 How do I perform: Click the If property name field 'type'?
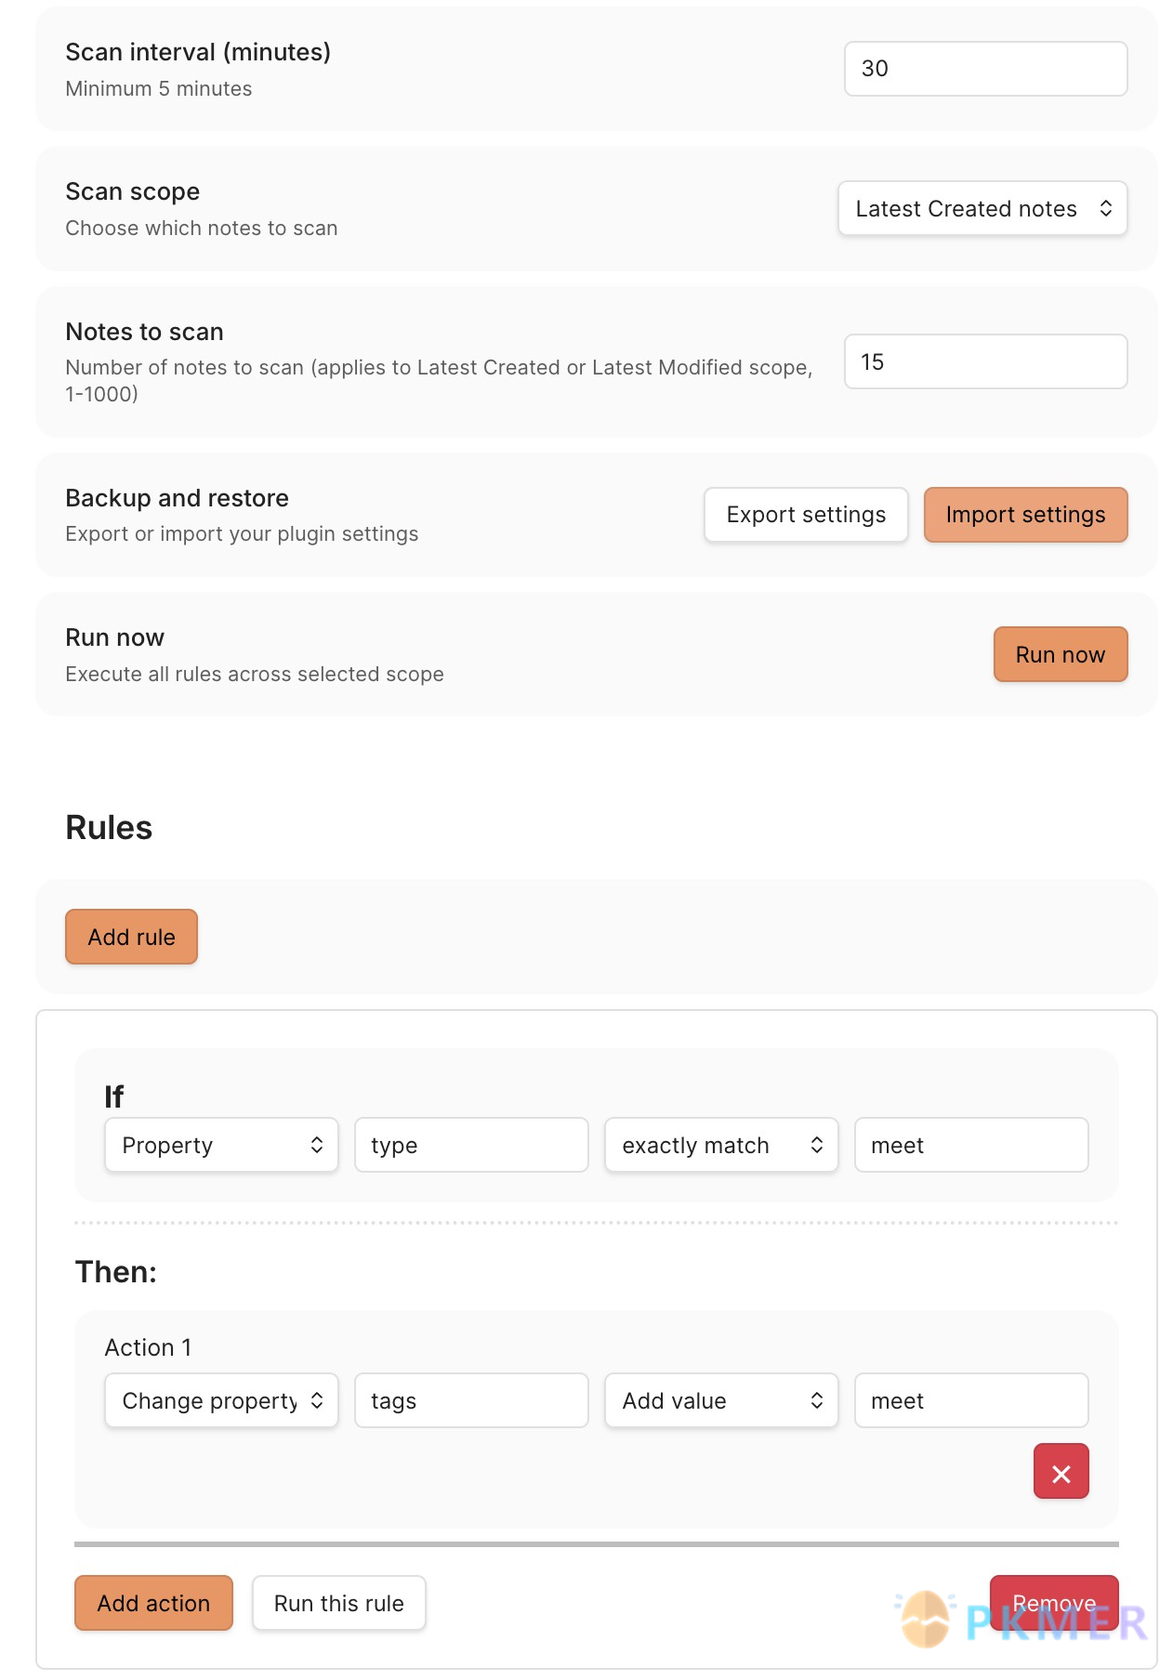[x=471, y=1146]
